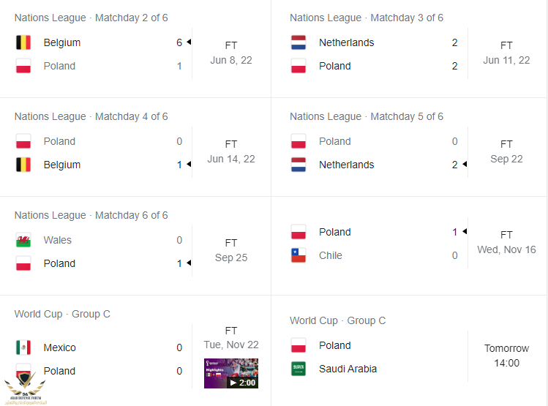Click the Mexico flag icon
The width and height of the screenshot is (548, 406).
click(x=23, y=347)
